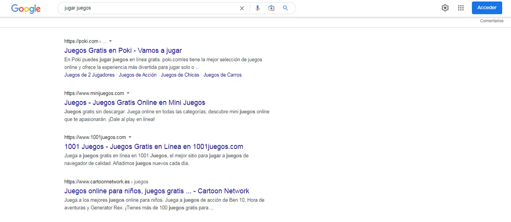The image size is (511, 222).
Task: Click snippet 'Juegos gratis sin descargar'
Action: coord(94,111)
